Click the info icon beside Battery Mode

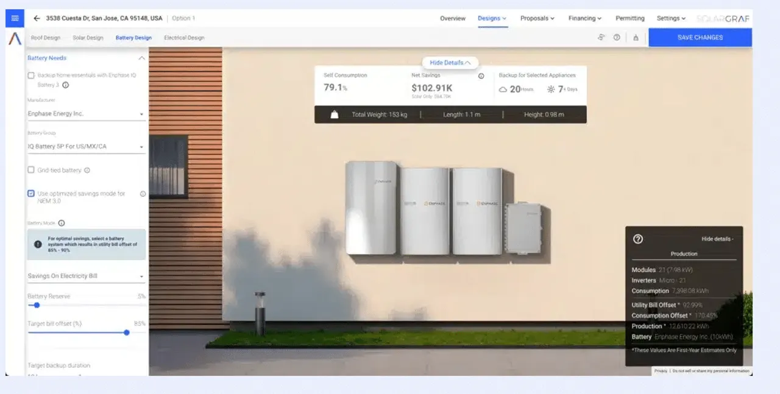coord(61,222)
